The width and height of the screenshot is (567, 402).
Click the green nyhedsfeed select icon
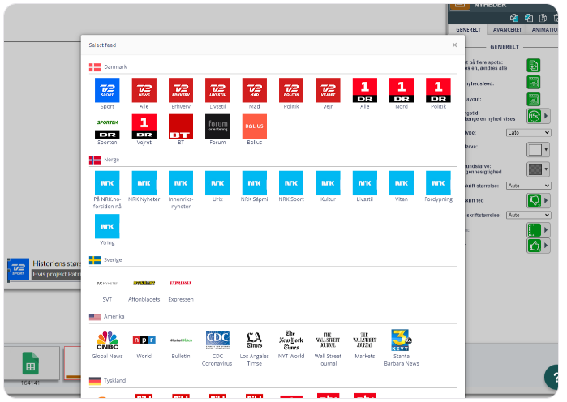coord(534,83)
